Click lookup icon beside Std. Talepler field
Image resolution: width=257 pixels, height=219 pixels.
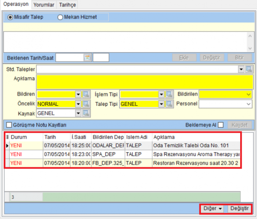pyautogui.click(x=249, y=69)
